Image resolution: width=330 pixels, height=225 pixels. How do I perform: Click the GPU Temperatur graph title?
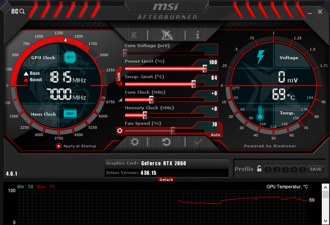click(x=287, y=187)
